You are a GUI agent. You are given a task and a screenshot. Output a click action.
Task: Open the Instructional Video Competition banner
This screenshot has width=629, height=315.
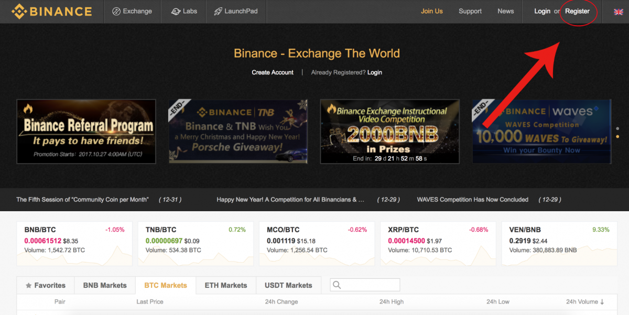point(390,132)
